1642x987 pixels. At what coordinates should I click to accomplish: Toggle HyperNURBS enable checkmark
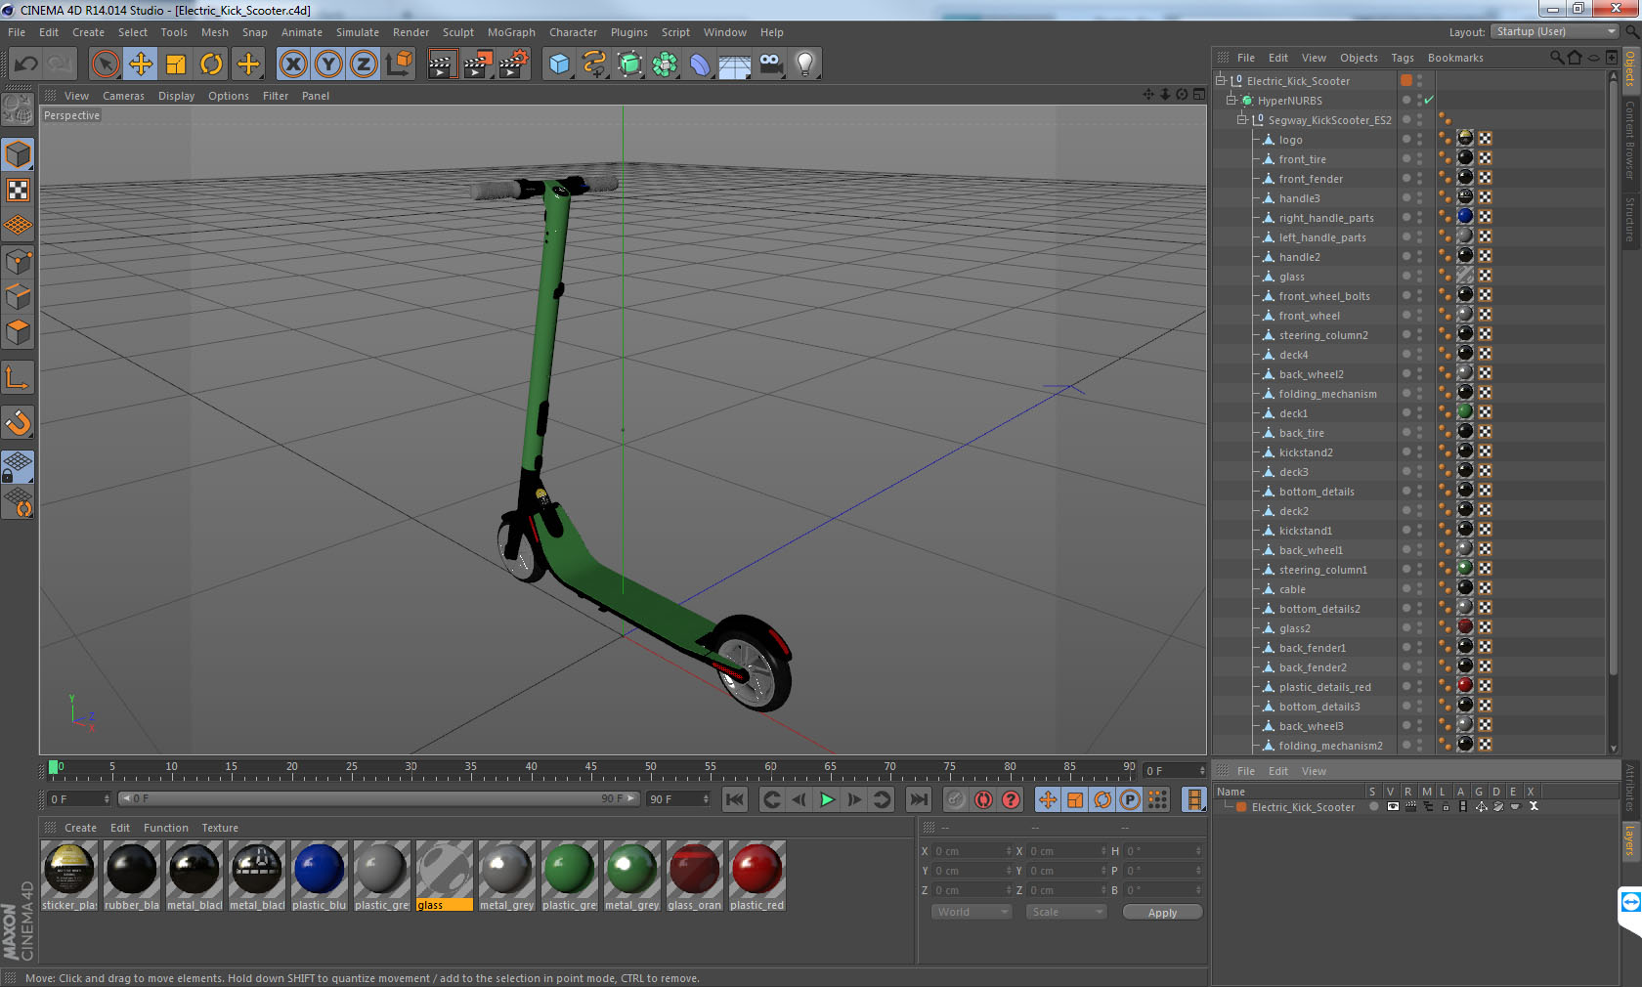(x=1429, y=101)
